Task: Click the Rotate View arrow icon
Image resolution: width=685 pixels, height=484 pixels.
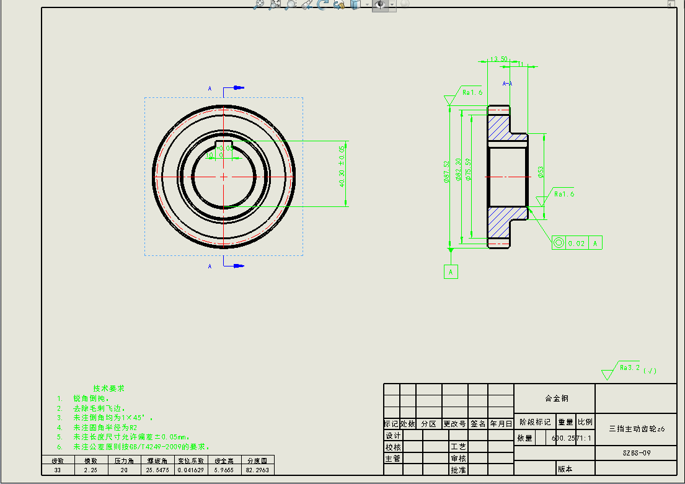Action: [322, 4]
